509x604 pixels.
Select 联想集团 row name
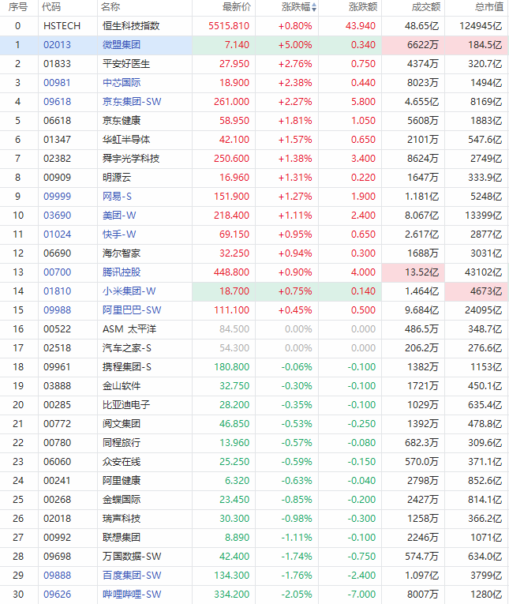click(122, 537)
